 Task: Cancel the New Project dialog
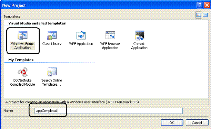coord(197,123)
